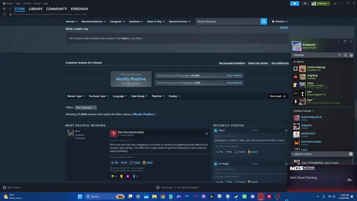This screenshot has height=201, width=357.
Task: Click the blue ribbon award on KnJ's review
Action: click(x=134, y=176)
